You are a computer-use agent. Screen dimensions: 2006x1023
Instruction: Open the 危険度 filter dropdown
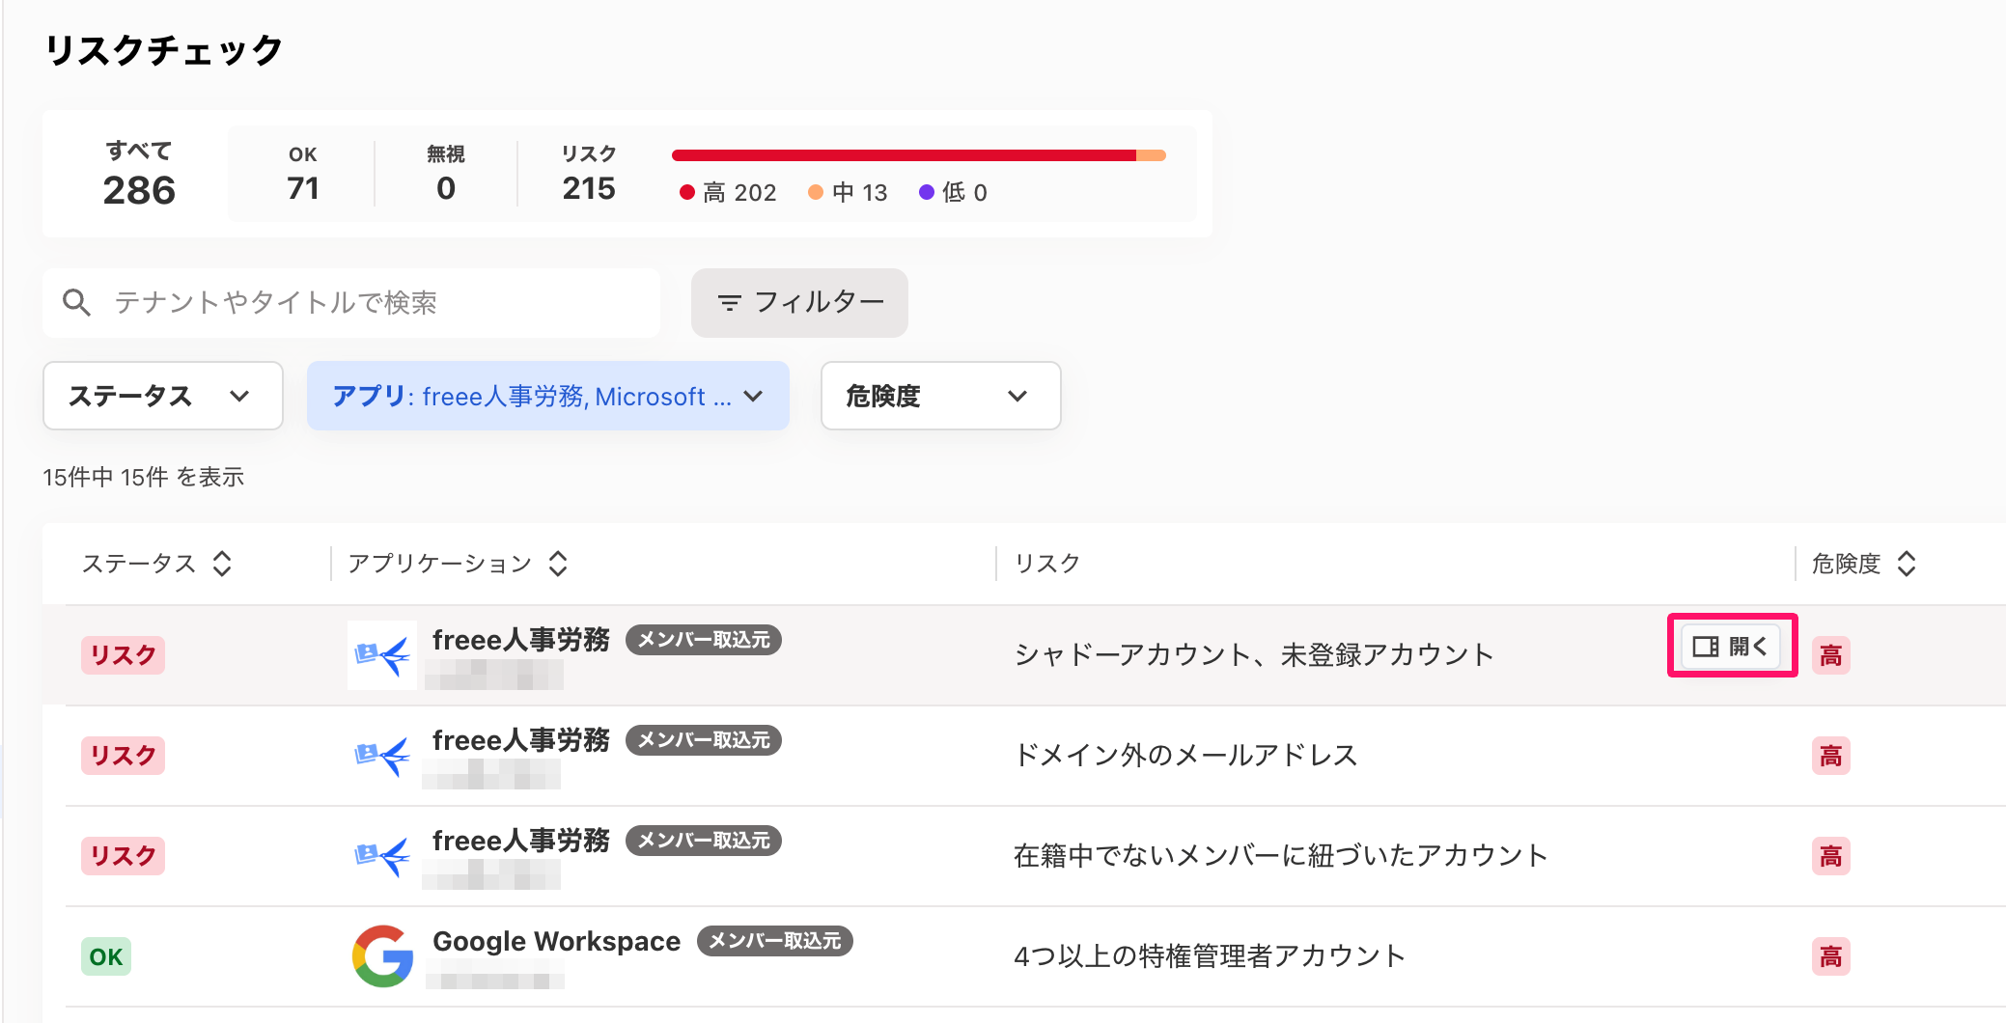[941, 396]
